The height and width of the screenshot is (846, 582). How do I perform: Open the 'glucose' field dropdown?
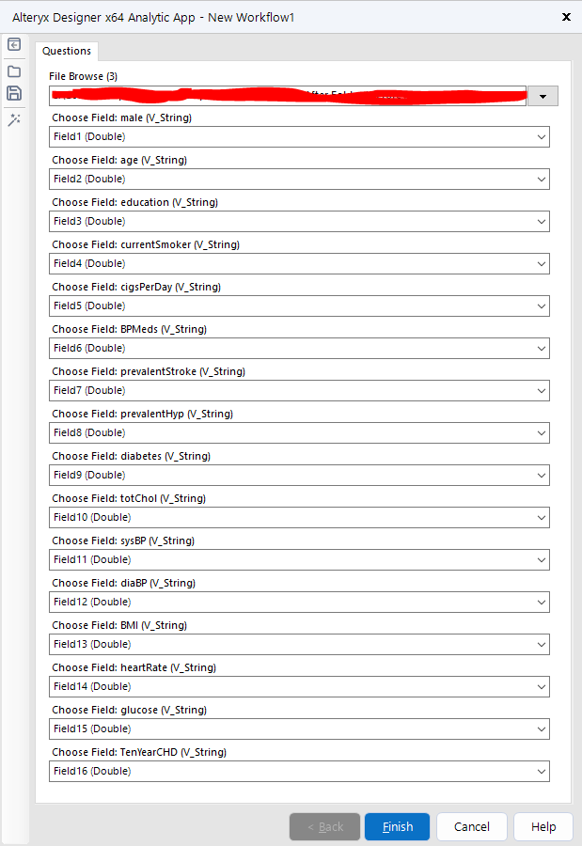541,729
